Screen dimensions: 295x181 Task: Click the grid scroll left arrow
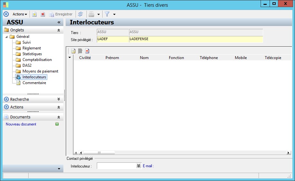[81, 153]
